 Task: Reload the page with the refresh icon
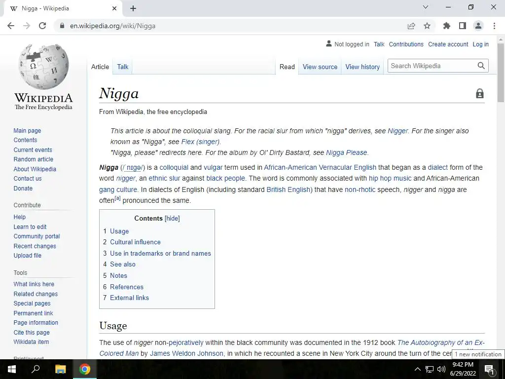click(42, 26)
